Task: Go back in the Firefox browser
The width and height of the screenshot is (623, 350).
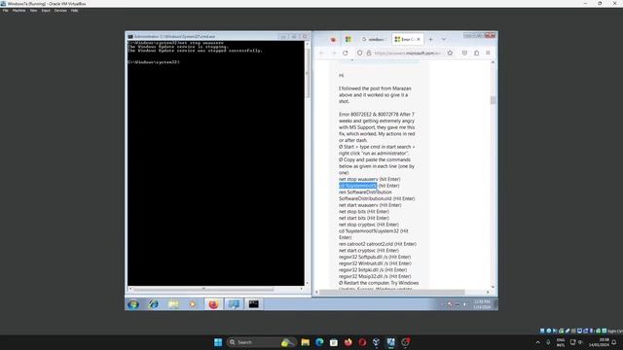Action: [322, 52]
